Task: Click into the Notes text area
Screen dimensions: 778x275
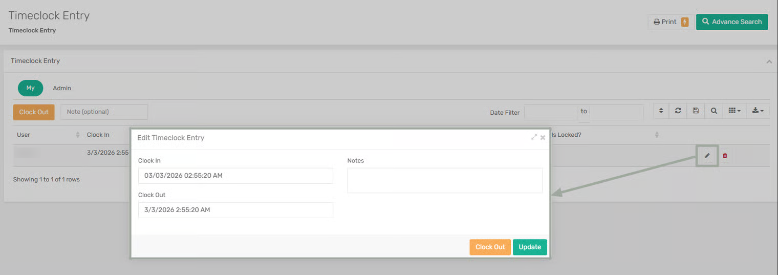Action: (444, 180)
